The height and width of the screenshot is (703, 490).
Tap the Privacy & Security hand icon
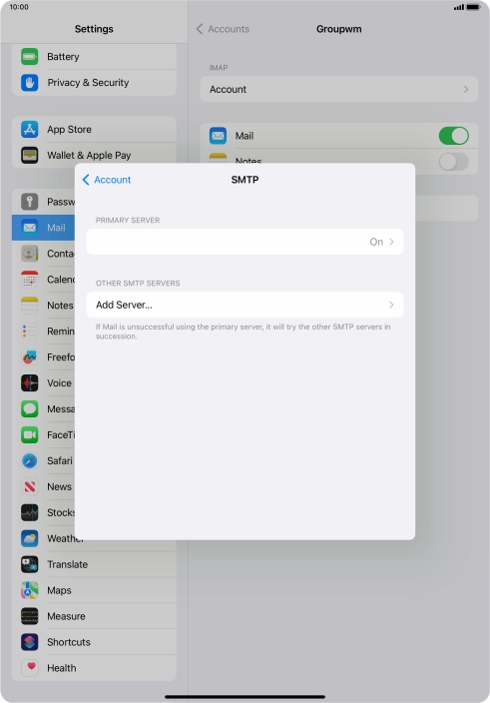(x=30, y=83)
